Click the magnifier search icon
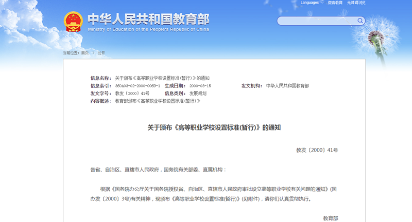 click(360, 21)
